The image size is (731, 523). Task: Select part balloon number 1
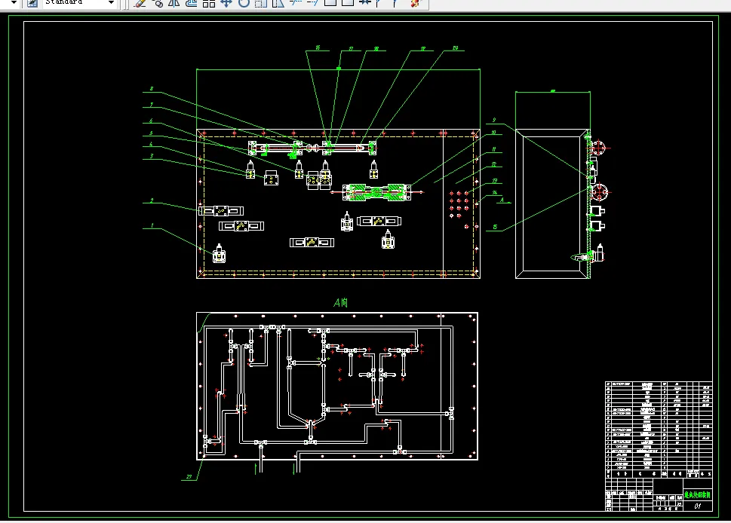[152, 226]
